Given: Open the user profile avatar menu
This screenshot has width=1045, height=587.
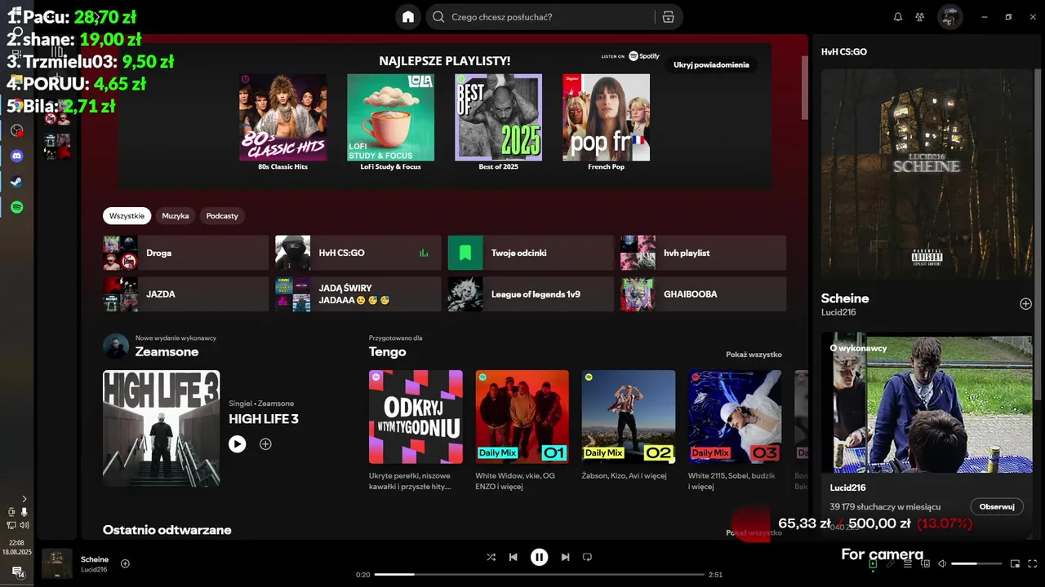Looking at the screenshot, I should [949, 17].
